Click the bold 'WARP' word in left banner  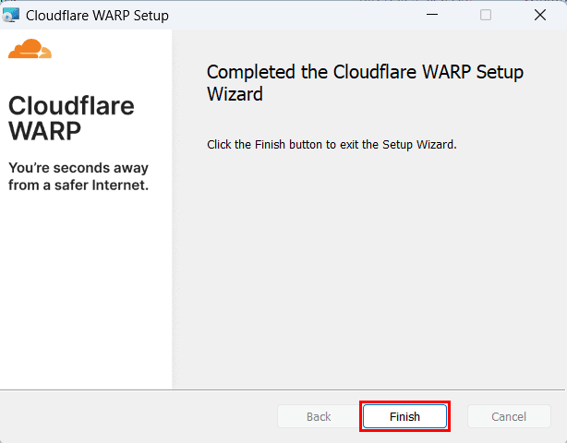[x=45, y=131]
